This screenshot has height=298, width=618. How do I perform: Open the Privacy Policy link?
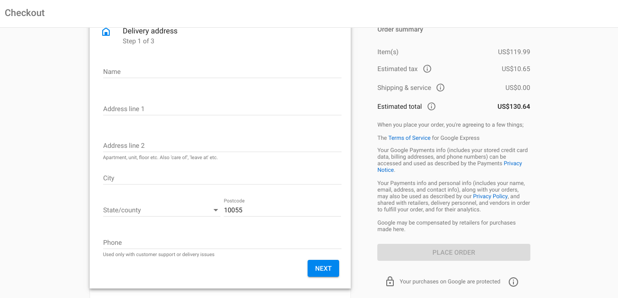pyautogui.click(x=490, y=196)
